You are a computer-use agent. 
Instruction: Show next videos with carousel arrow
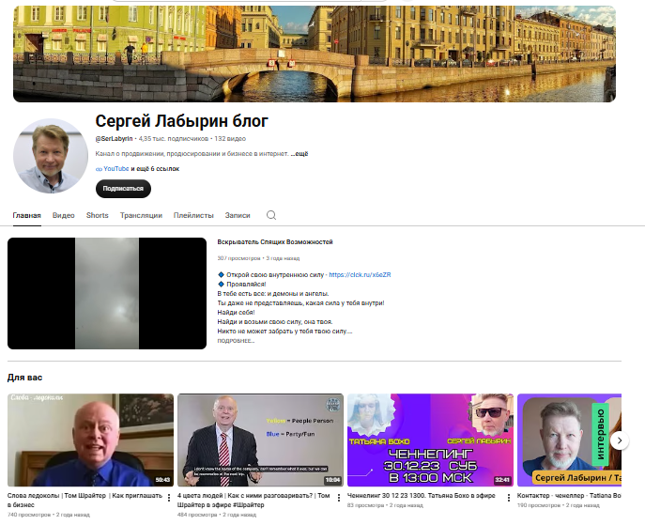coord(619,440)
